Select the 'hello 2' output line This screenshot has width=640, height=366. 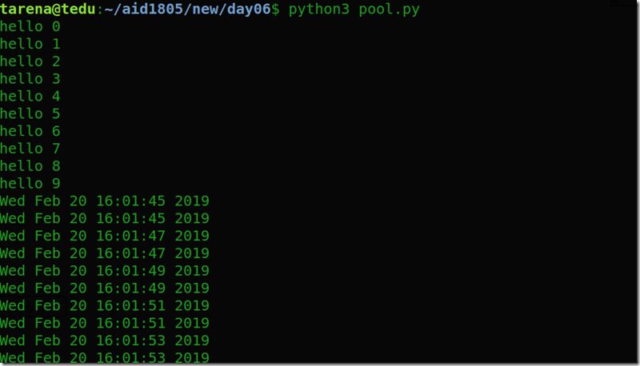coord(30,62)
